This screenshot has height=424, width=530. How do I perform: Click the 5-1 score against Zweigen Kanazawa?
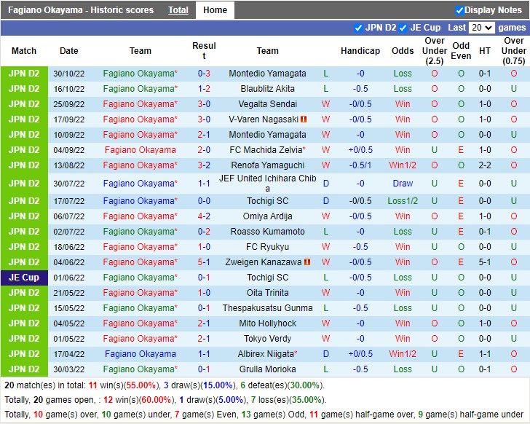point(204,262)
